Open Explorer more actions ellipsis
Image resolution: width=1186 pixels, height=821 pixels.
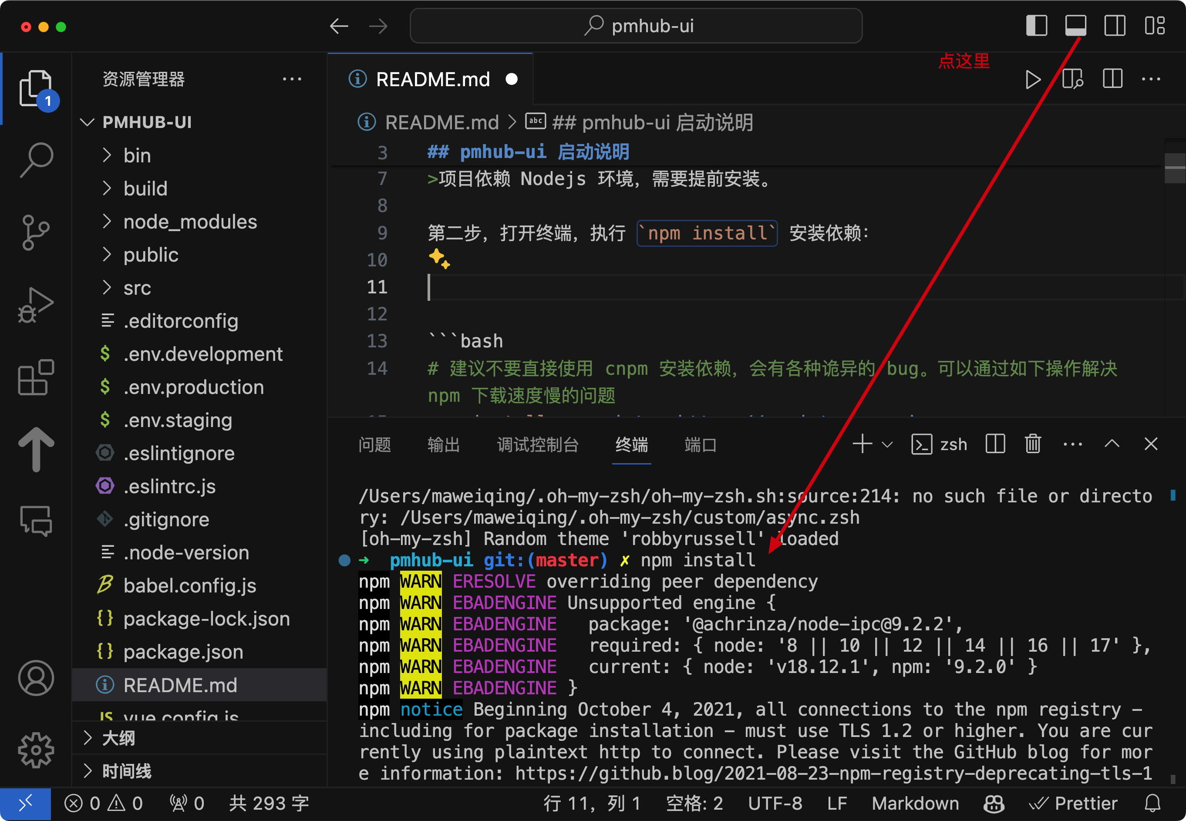click(x=292, y=79)
